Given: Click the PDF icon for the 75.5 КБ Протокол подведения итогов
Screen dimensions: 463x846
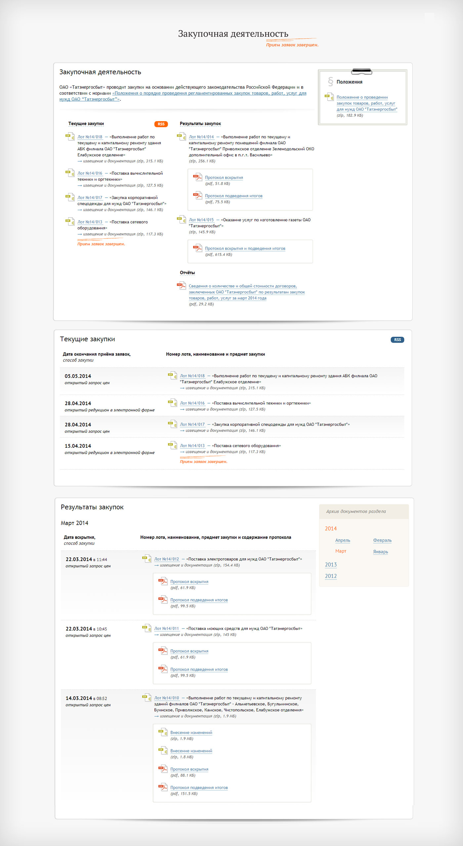Looking at the screenshot, I should click(x=197, y=196).
